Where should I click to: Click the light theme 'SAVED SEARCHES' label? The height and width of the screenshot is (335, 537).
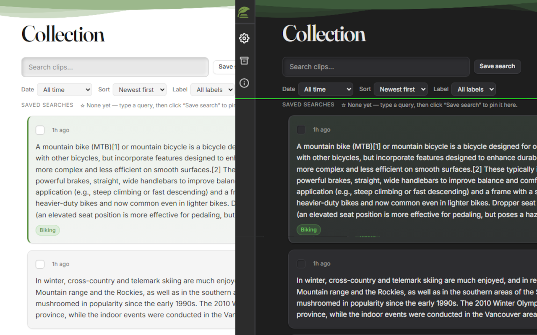tap(47, 105)
